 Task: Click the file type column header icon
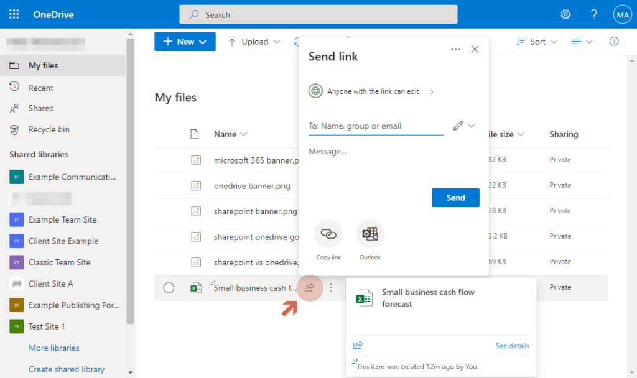coord(195,134)
